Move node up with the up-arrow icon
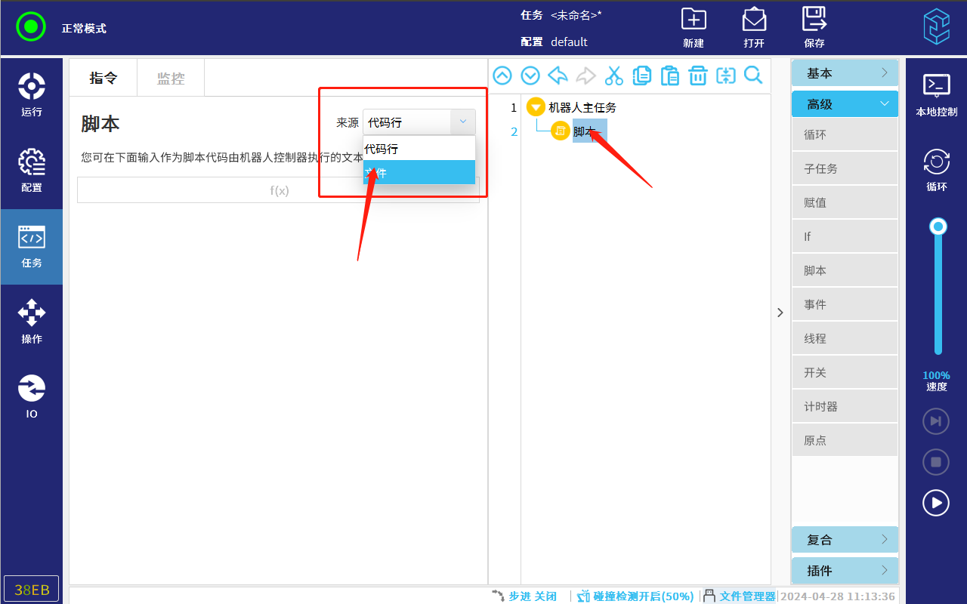This screenshot has height=604, width=967. [502, 75]
